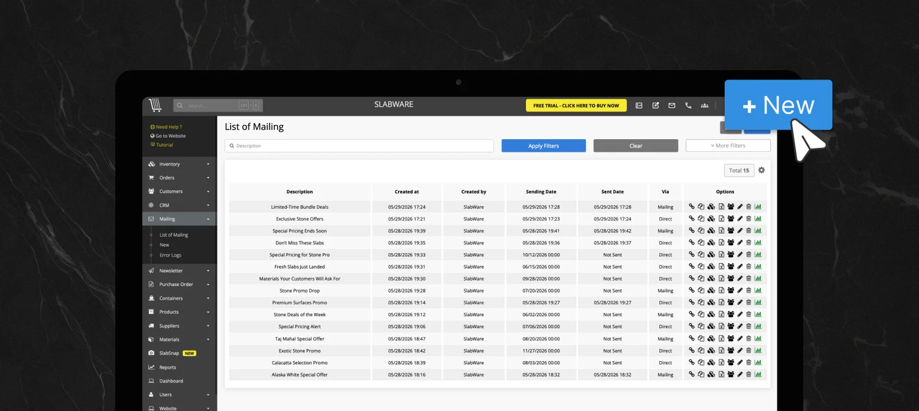View statistics chart icon for Stone Promo Drop
This screenshot has height=411, width=919.
pos(758,291)
